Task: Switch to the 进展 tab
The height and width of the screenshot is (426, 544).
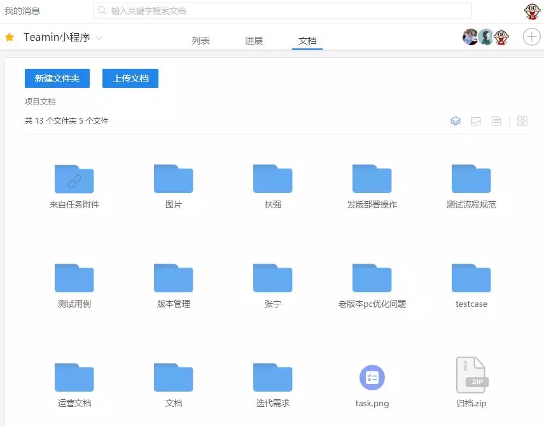Action: tap(254, 41)
